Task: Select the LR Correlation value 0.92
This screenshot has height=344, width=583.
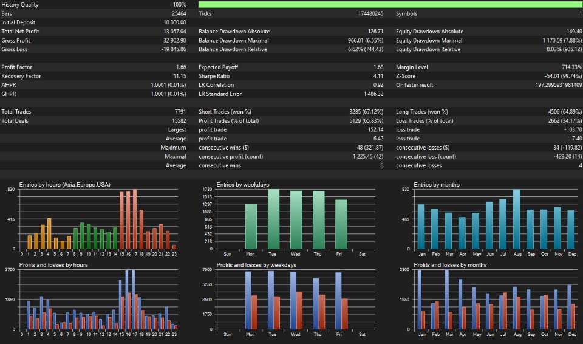Action: [378, 85]
